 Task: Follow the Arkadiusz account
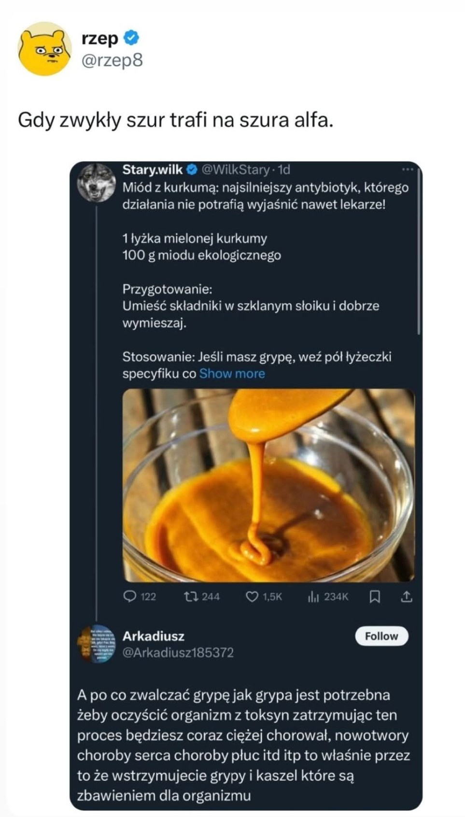(x=381, y=636)
